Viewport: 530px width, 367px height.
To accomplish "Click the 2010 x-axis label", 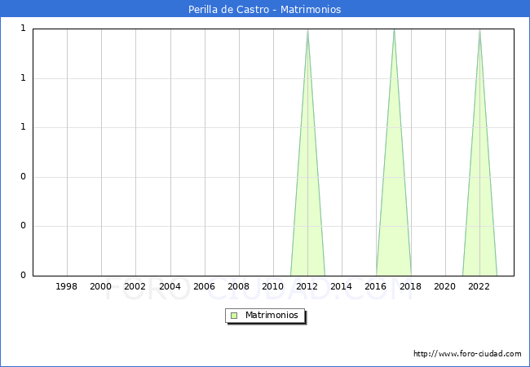I will pos(273,287).
